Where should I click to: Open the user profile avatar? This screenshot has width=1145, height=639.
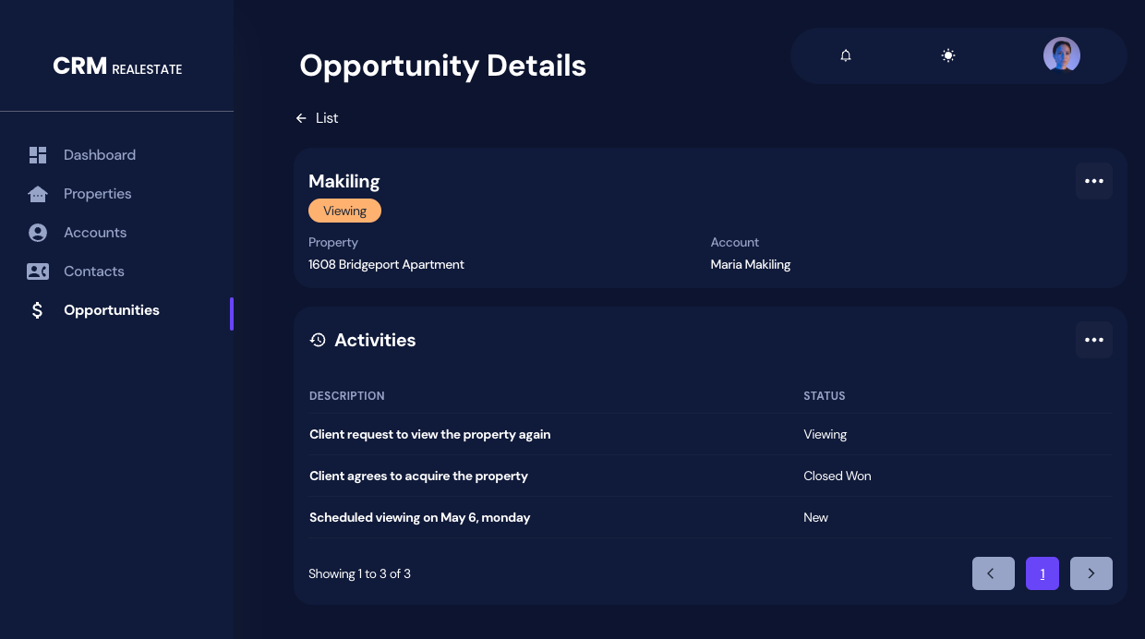click(x=1062, y=55)
